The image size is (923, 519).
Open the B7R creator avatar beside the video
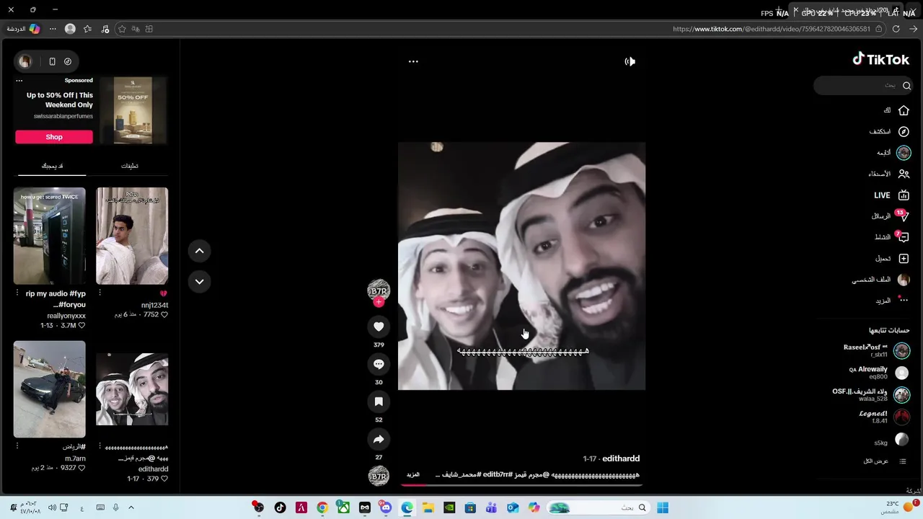tap(379, 290)
